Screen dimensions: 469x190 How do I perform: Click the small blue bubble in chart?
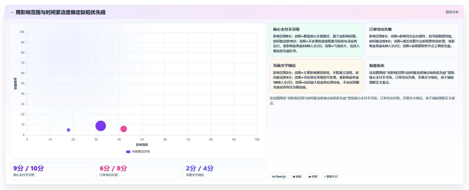(x=68, y=130)
